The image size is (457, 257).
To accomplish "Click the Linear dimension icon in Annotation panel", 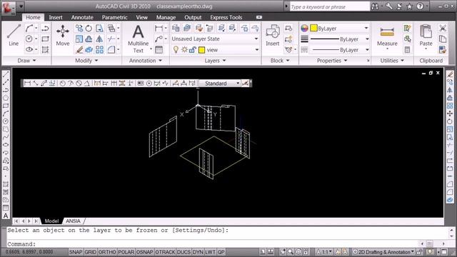I will coord(159,28).
